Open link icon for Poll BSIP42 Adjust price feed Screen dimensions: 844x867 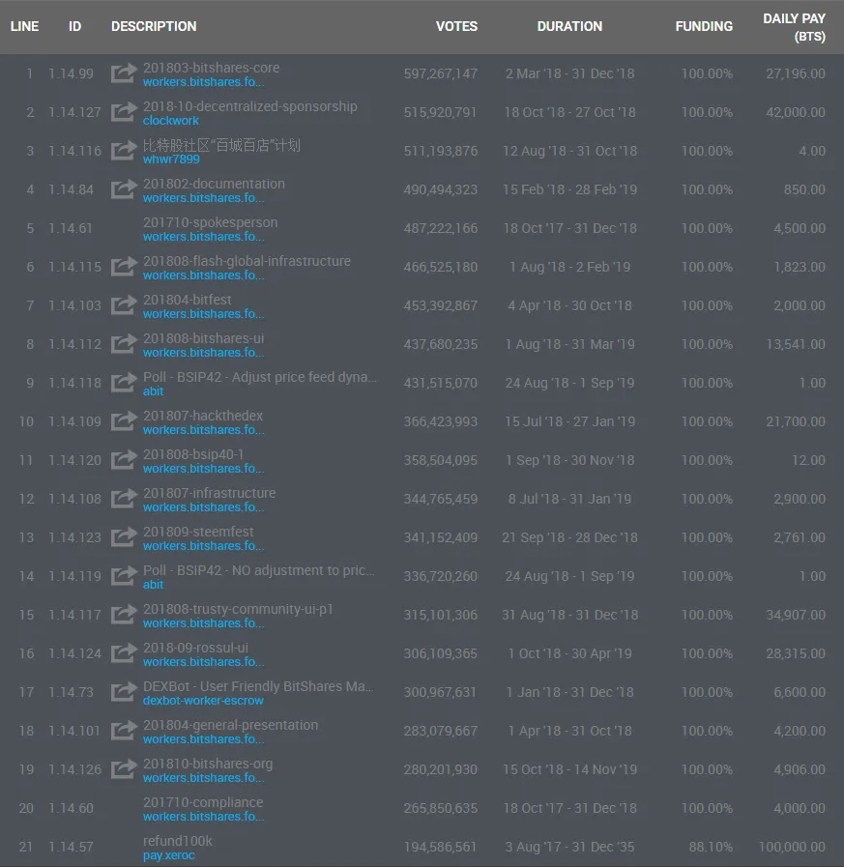coord(124,383)
